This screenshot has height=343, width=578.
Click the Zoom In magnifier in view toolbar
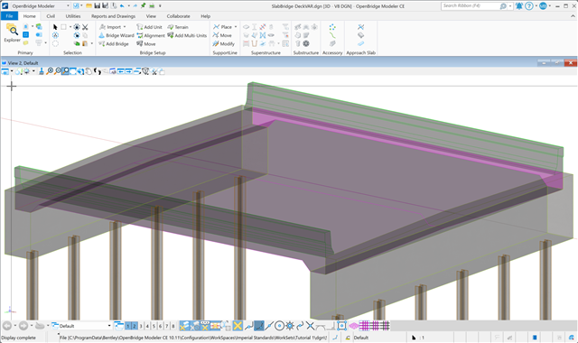click(x=51, y=71)
